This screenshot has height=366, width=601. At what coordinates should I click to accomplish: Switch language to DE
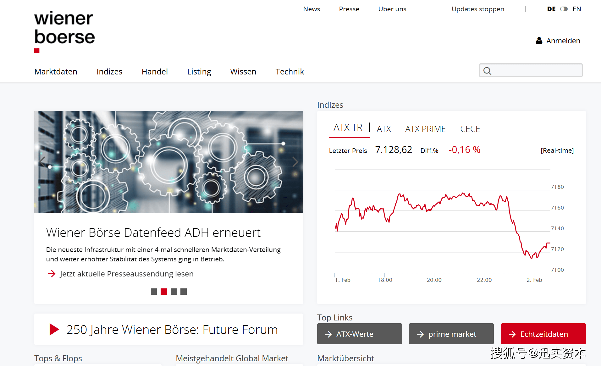(x=551, y=9)
